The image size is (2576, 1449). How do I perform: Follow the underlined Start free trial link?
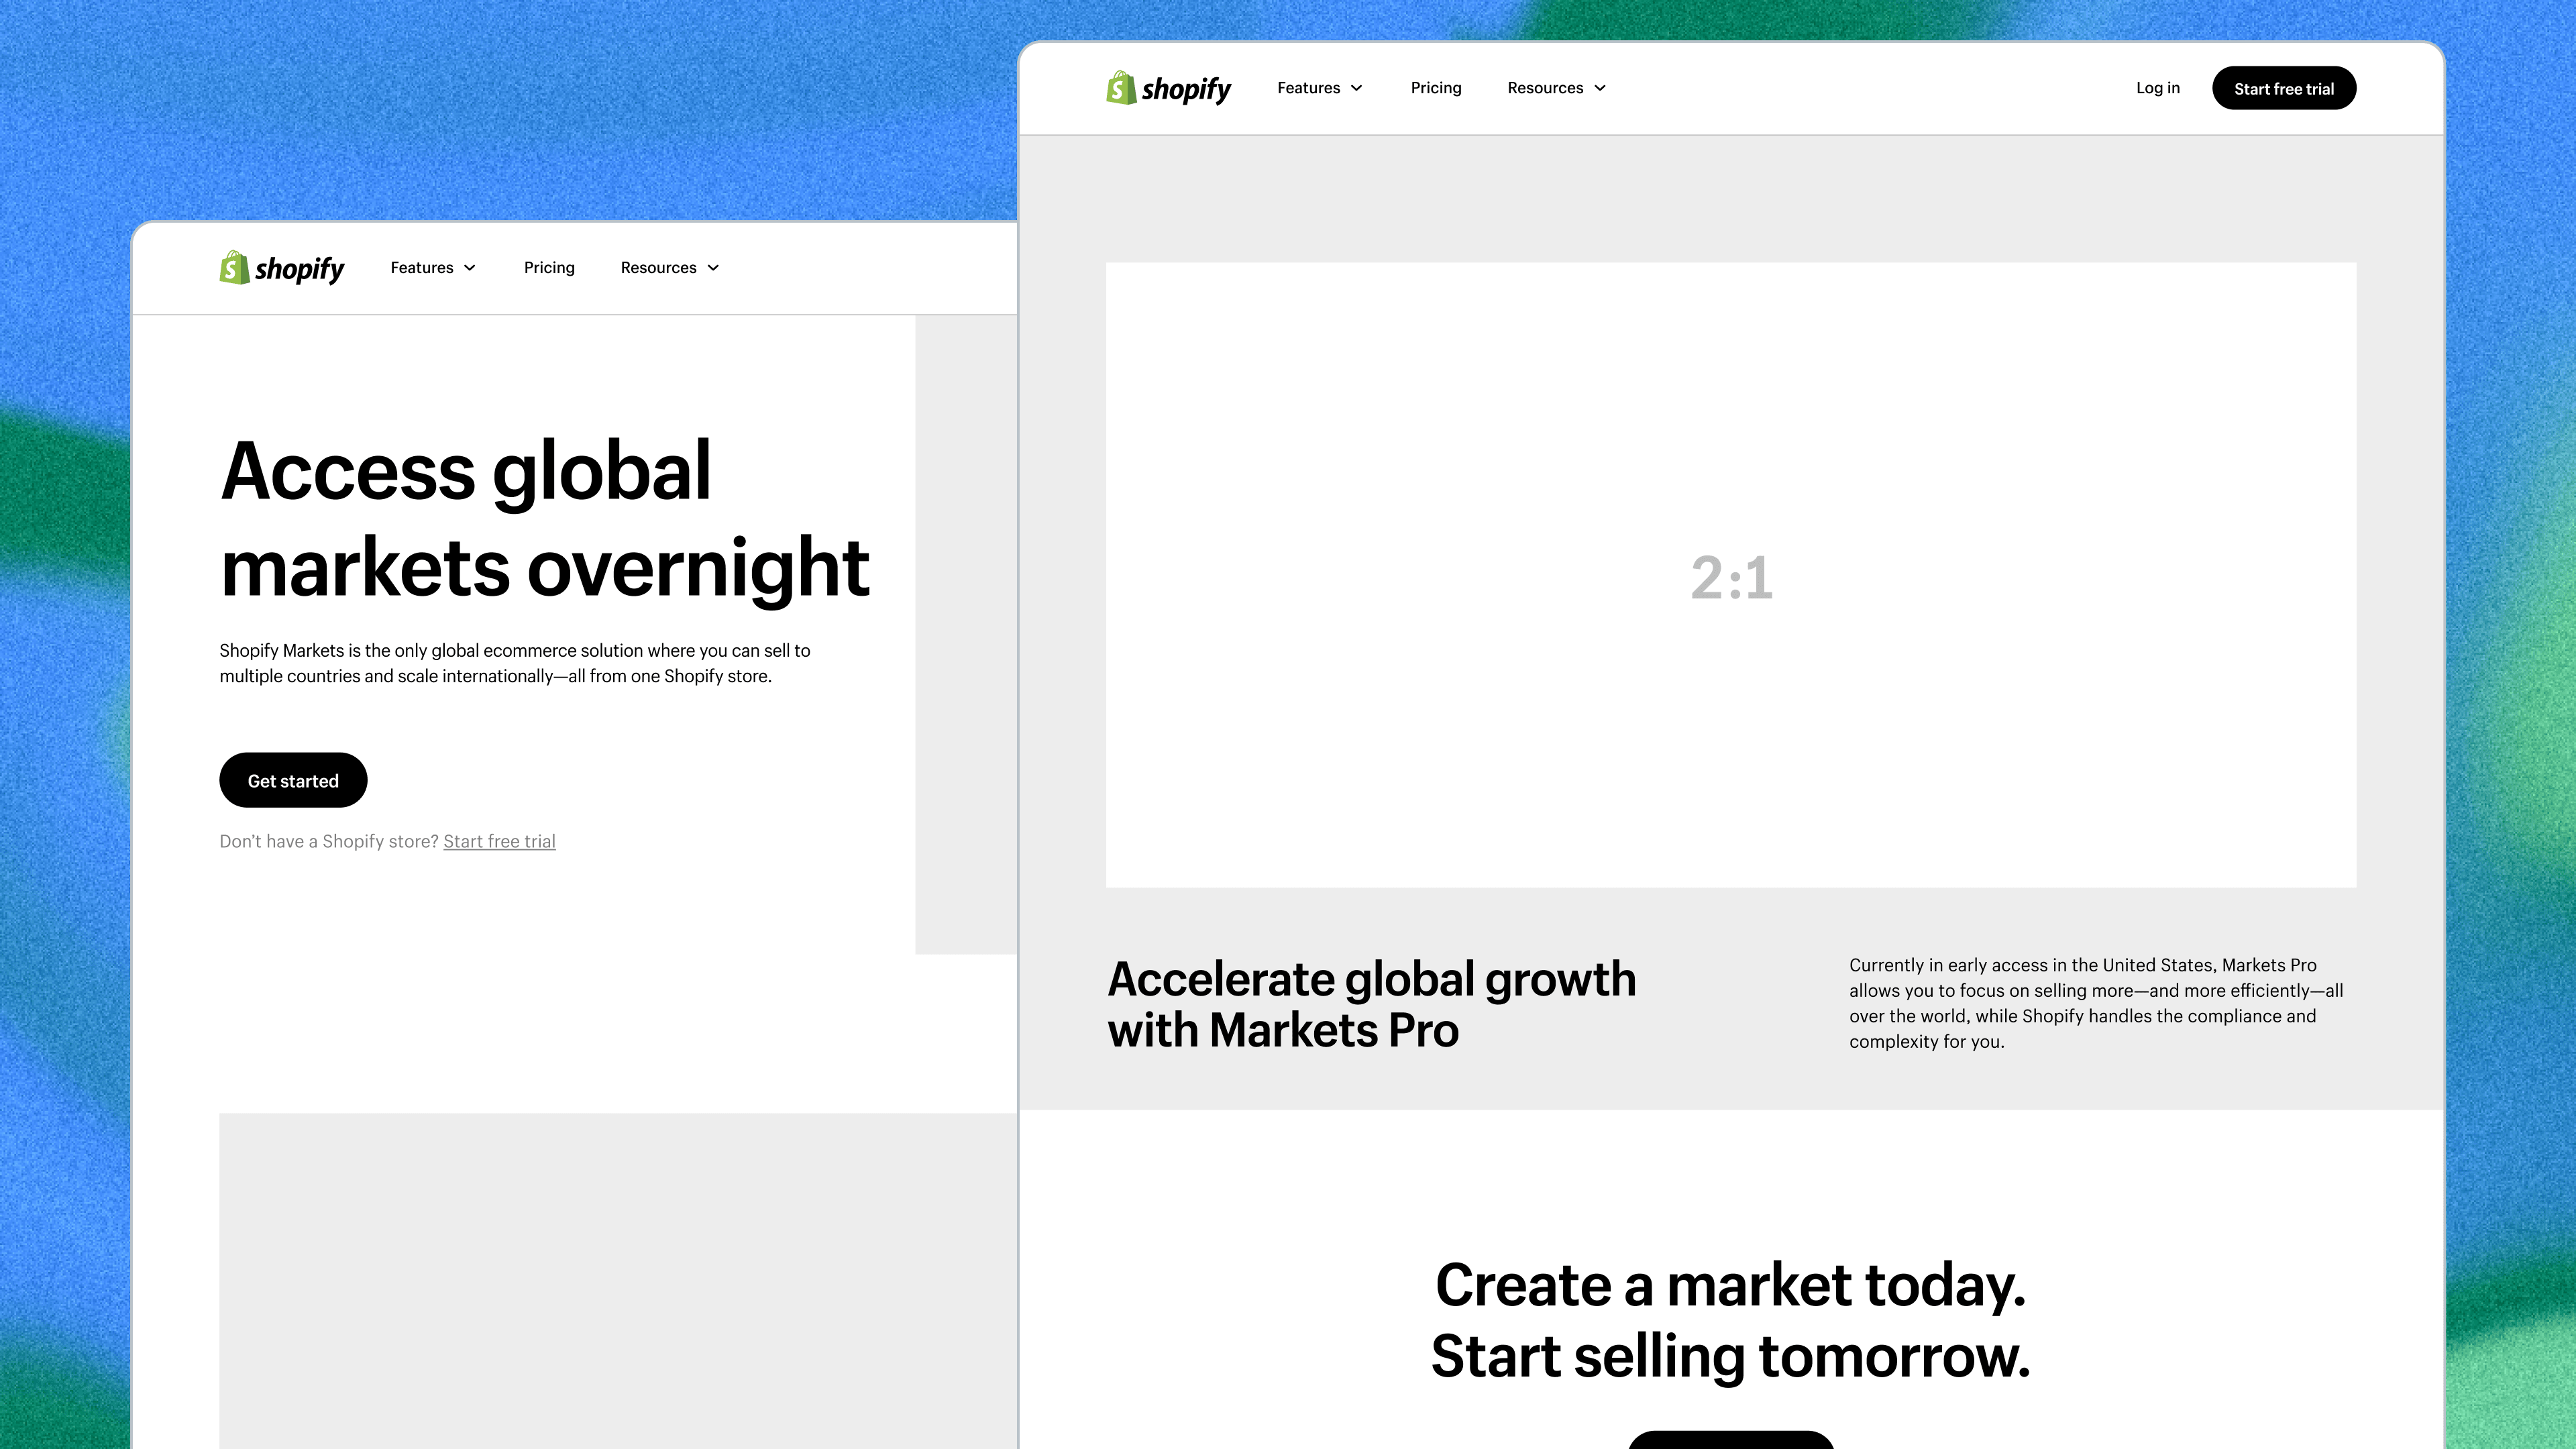click(x=499, y=841)
